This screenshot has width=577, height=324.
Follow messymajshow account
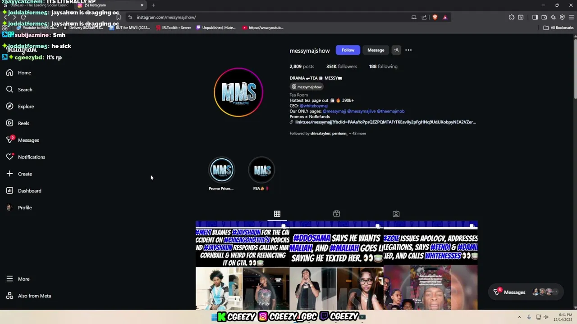point(348,50)
